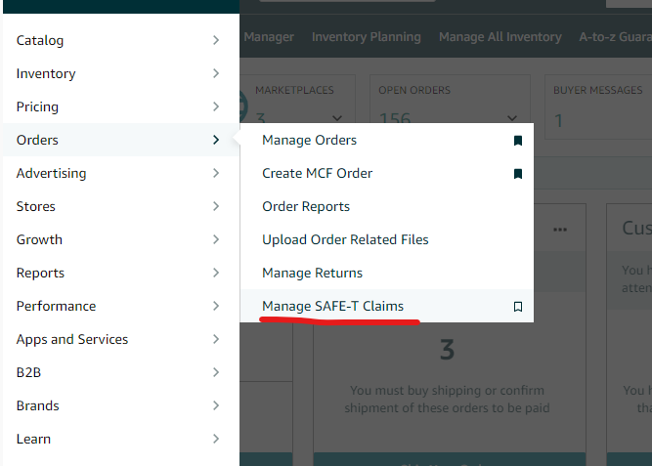Open the Growth menu
This screenshot has height=466, width=652.
pos(121,240)
